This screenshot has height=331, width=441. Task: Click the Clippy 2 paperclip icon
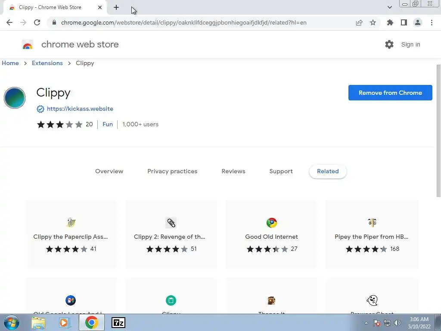click(171, 223)
